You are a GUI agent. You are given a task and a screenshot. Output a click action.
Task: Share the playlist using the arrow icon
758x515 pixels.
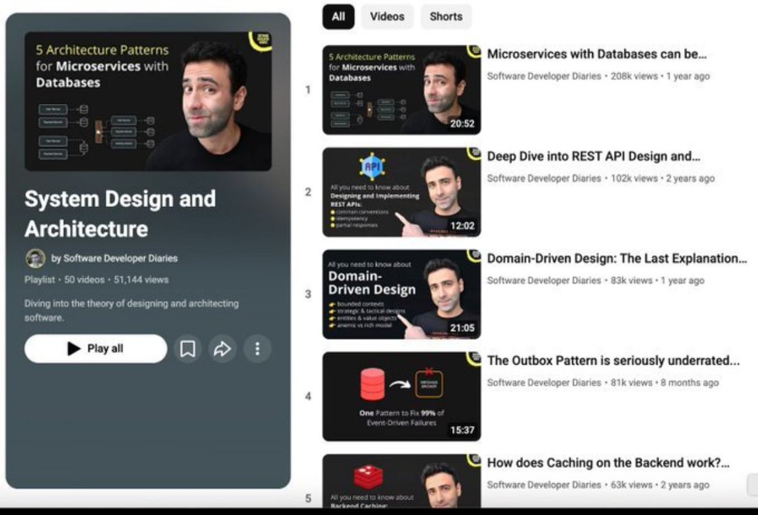[222, 349]
